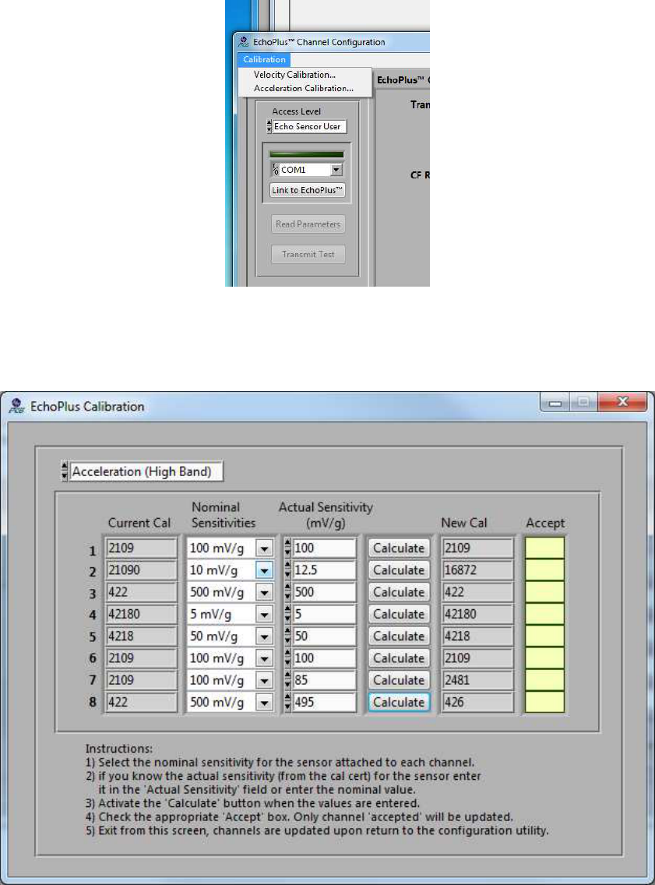Click channel 2 Calculate button
The height and width of the screenshot is (885, 655).
point(398,570)
